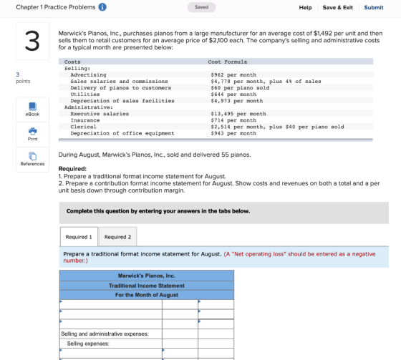
Task: Click the Print printer icon
Action: [x=32, y=132]
